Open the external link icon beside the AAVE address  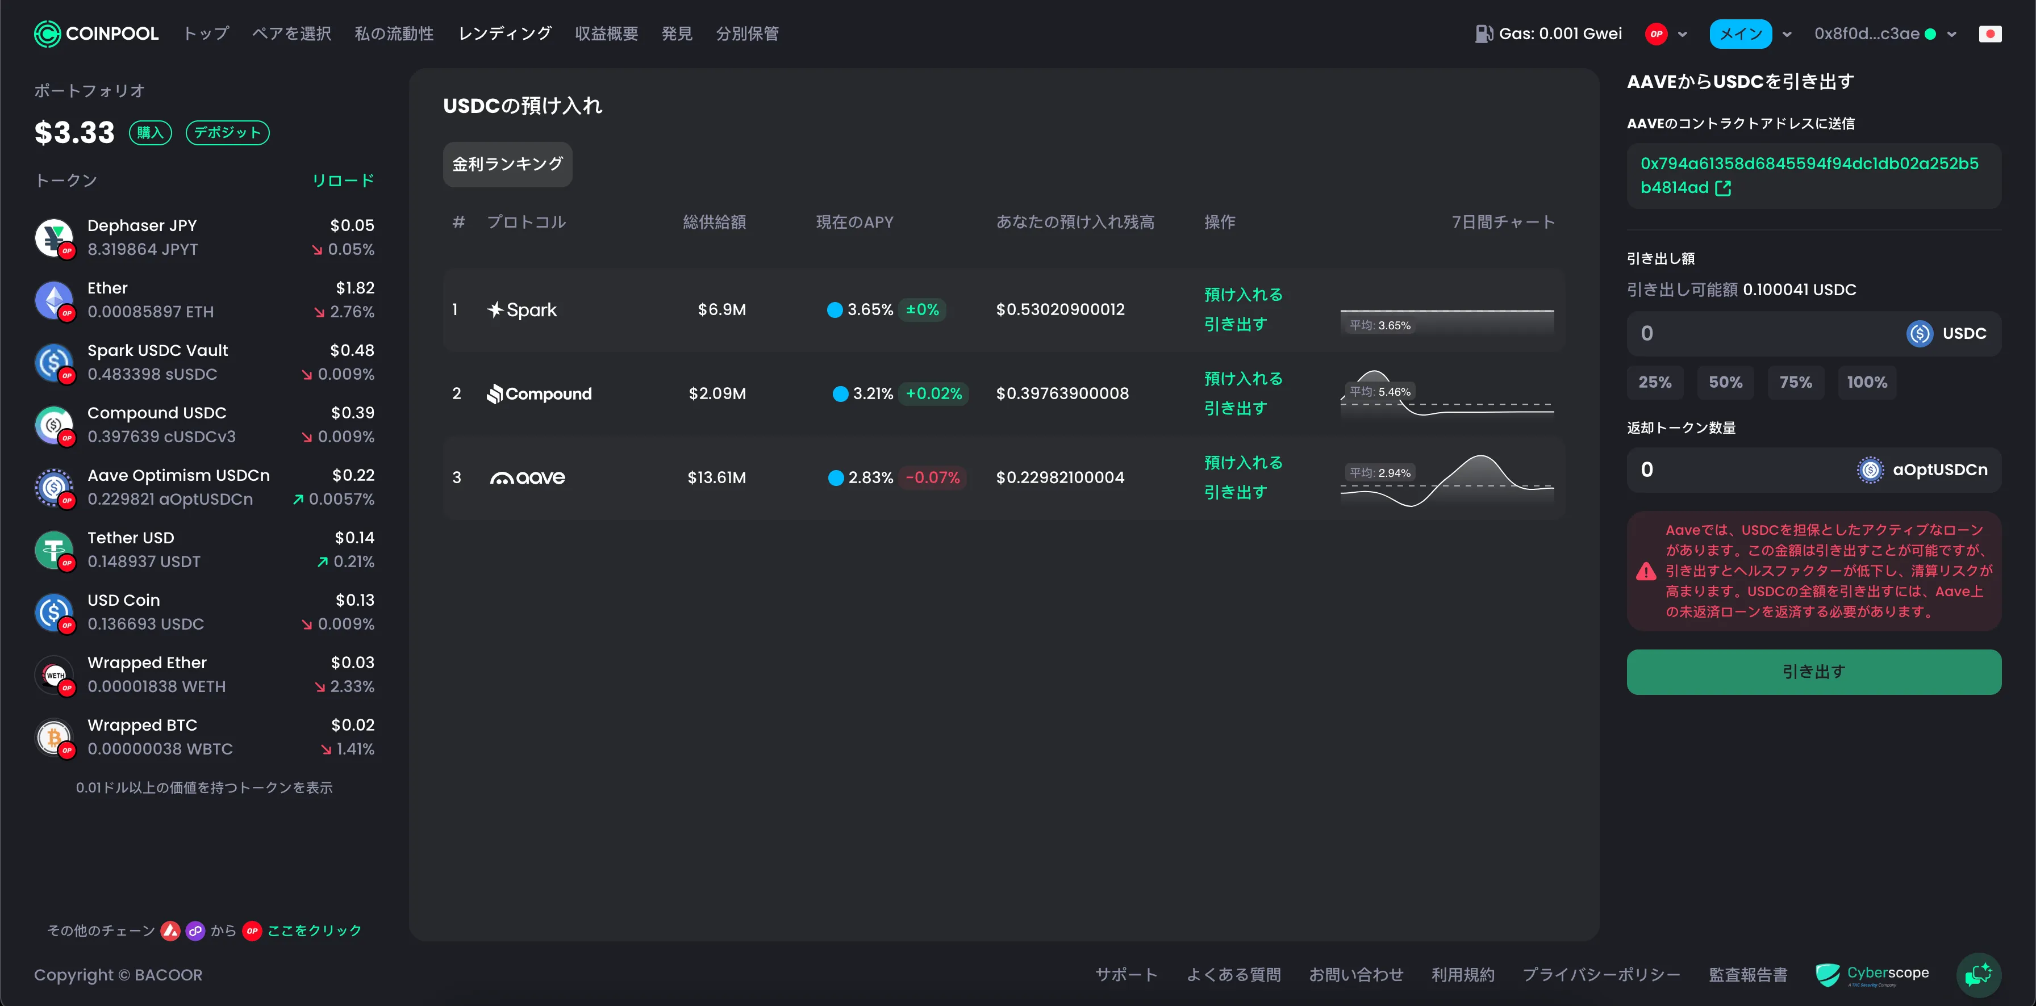(x=1723, y=188)
